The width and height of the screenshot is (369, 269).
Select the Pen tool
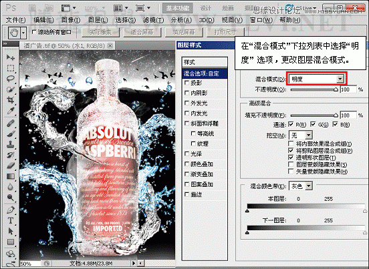[10, 210]
